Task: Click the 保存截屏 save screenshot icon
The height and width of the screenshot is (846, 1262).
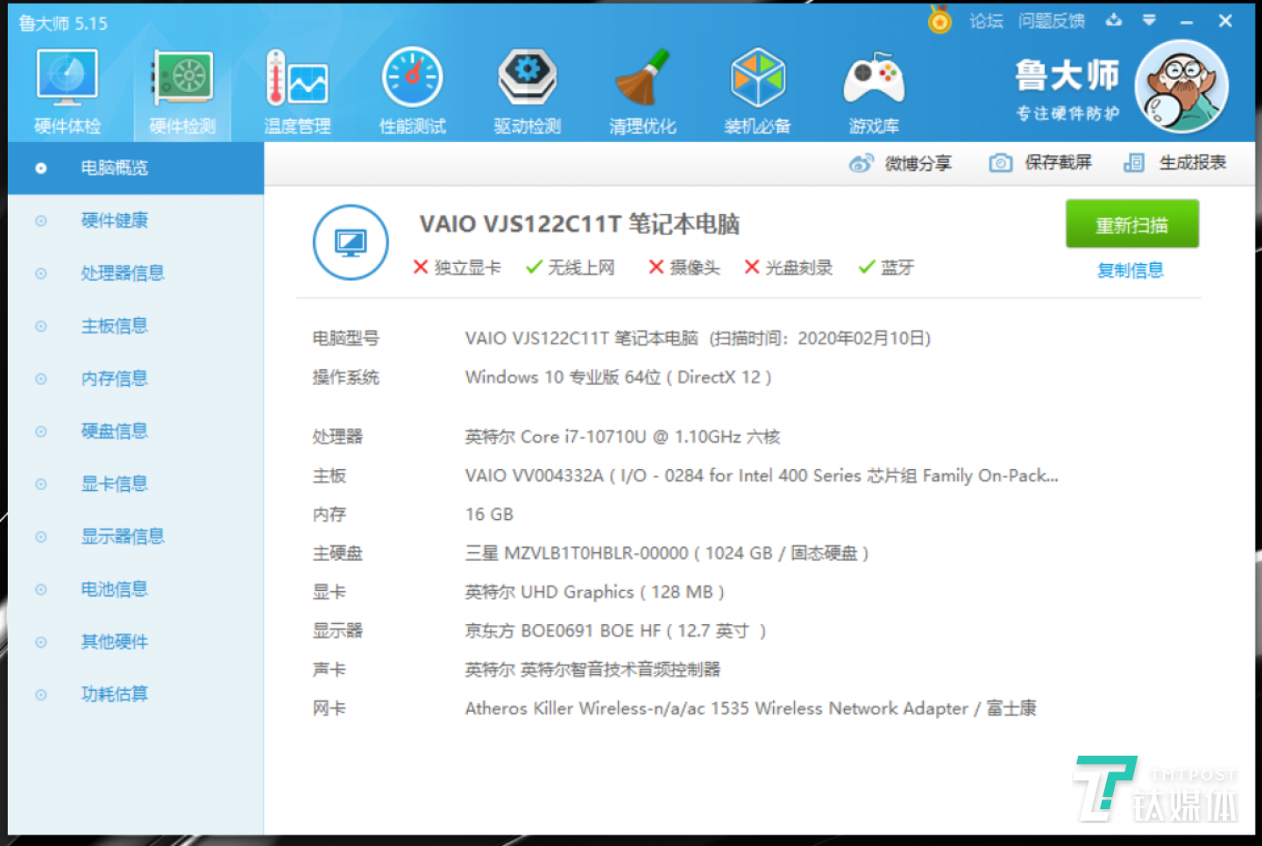Action: pyautogui.click(x=1000, y=163)
